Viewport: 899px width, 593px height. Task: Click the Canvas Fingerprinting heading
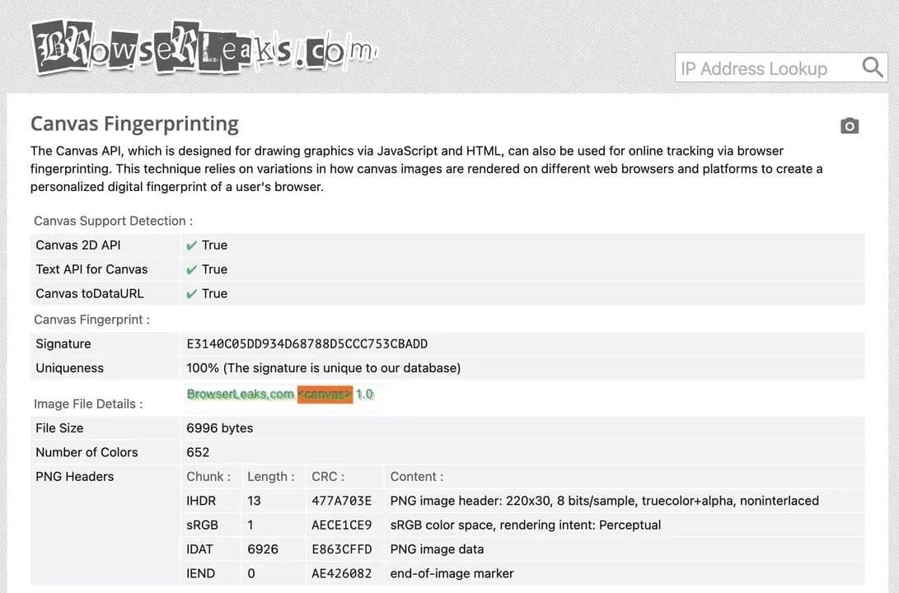pos(134,123)
